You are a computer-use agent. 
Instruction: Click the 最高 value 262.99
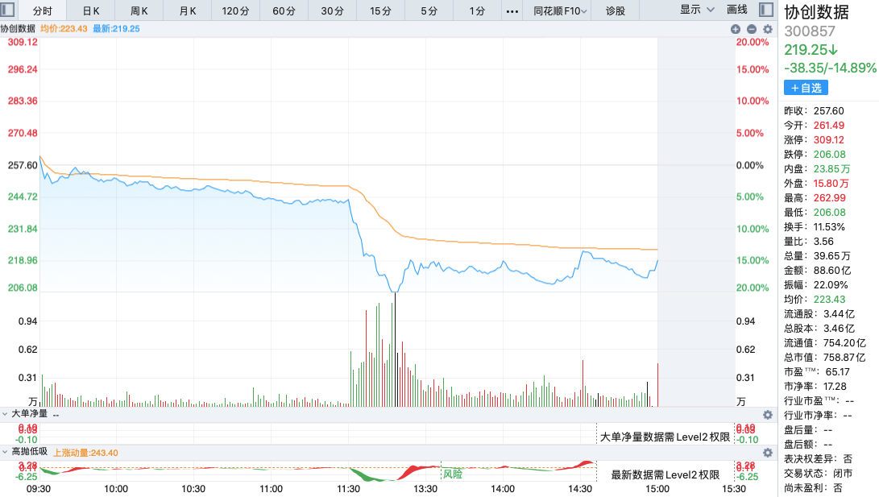(x=829, y=198)
